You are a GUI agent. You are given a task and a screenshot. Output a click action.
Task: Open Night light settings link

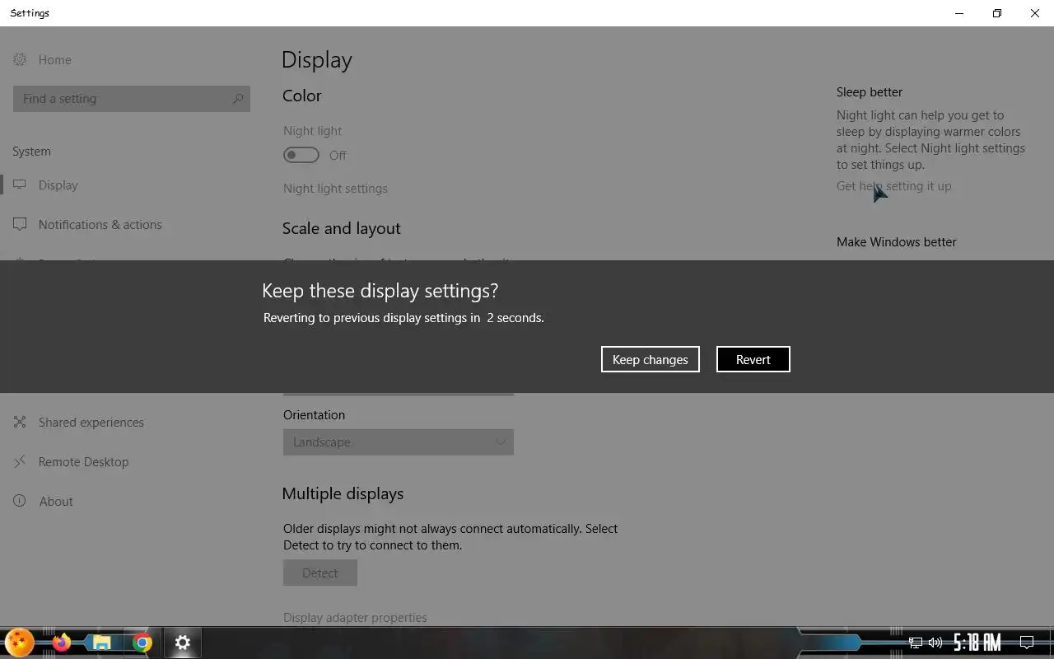click(335, 189)
